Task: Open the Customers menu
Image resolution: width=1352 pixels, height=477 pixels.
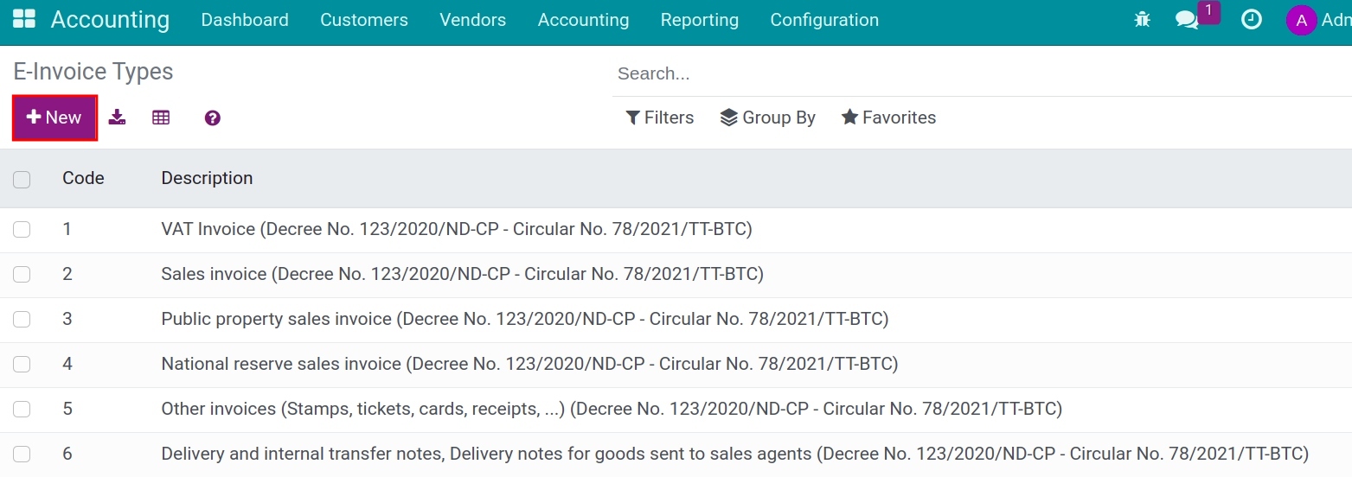Action: click(x=364, y=20)
